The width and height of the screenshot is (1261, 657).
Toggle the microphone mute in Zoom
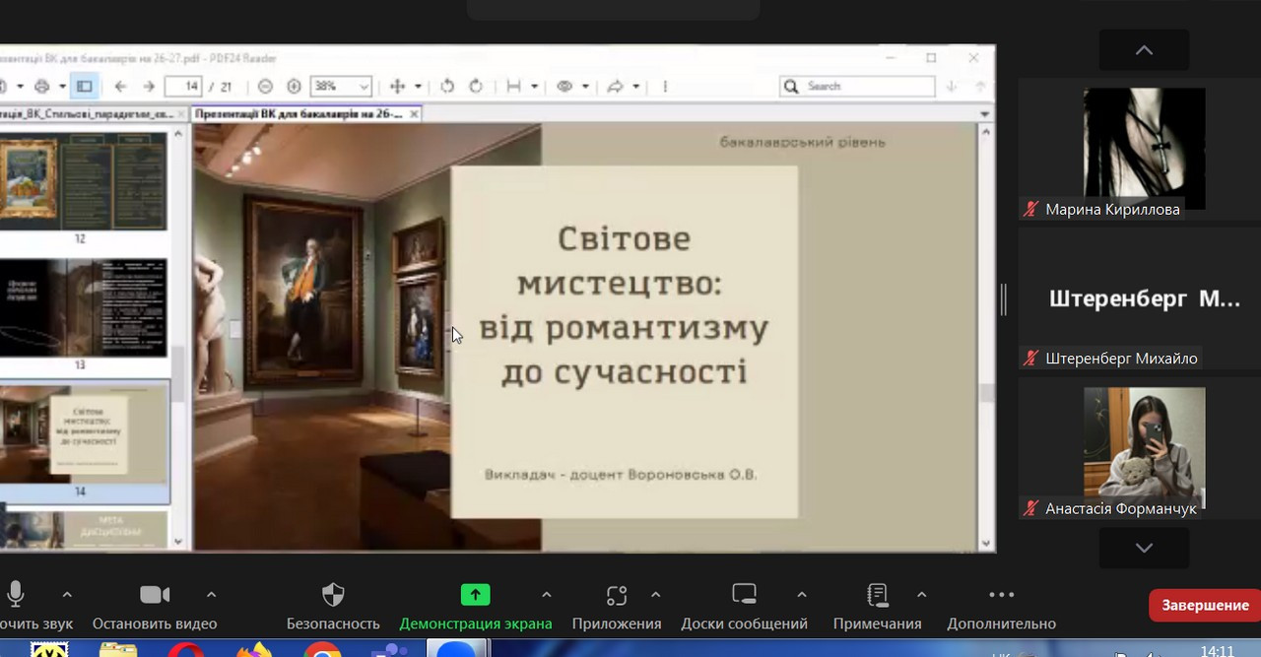click(16, 595)
